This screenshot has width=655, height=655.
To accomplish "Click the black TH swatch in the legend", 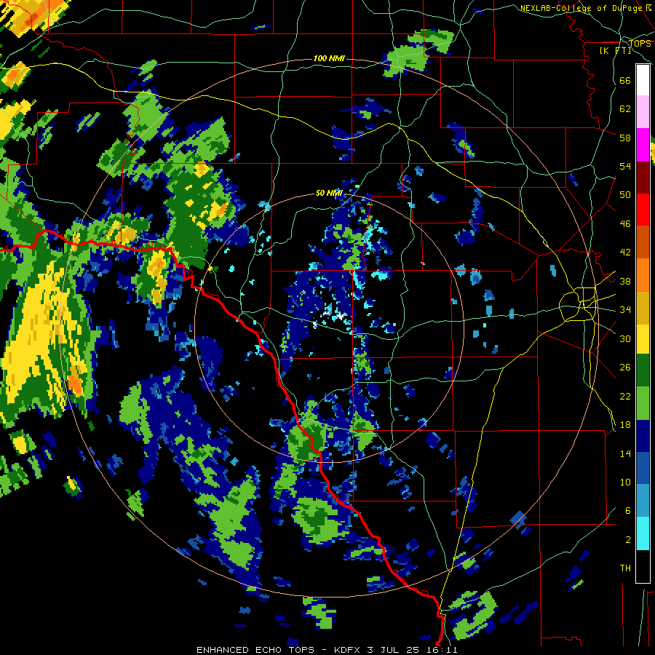I will [643, 566].
